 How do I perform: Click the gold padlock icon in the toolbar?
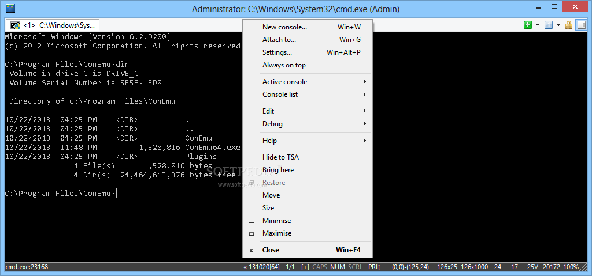pos(569,25)
